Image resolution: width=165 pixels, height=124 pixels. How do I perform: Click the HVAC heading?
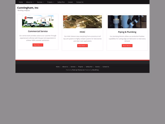point(82,32)
